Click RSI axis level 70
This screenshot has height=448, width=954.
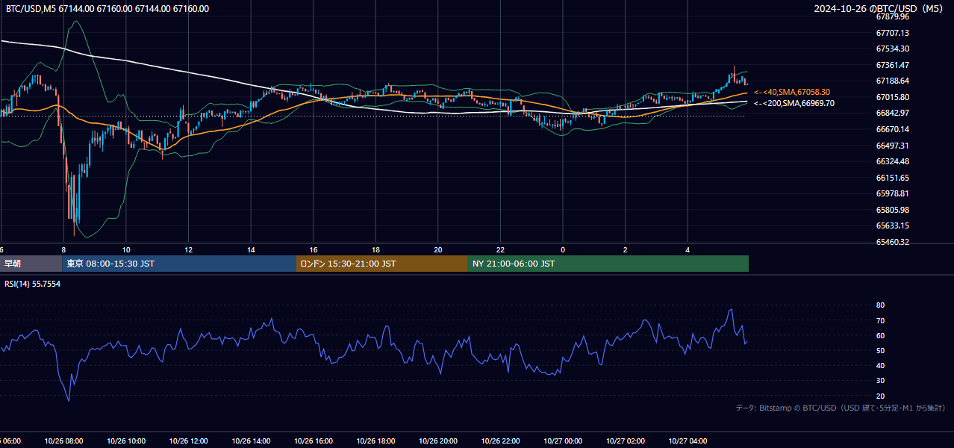coord(881,320)
